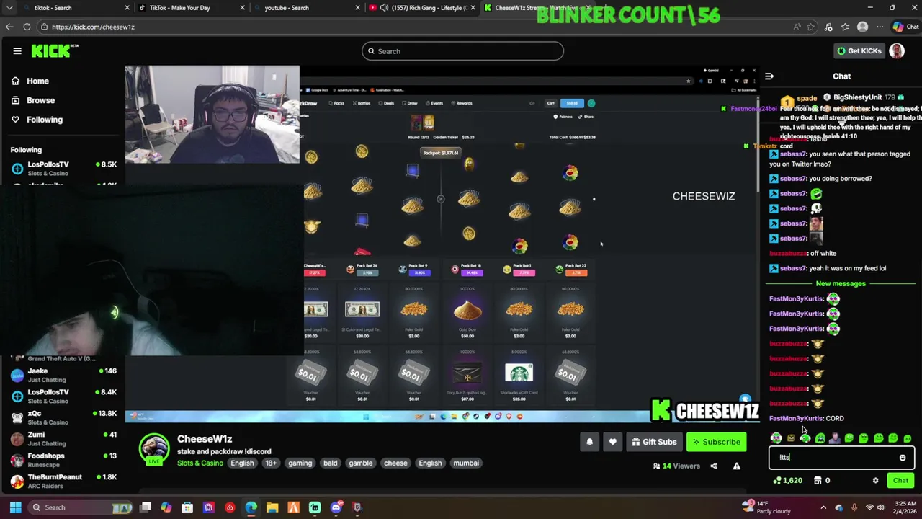Send message with the Chat button
The height and width of the screenshot is (519, 922).
[900, 481]
